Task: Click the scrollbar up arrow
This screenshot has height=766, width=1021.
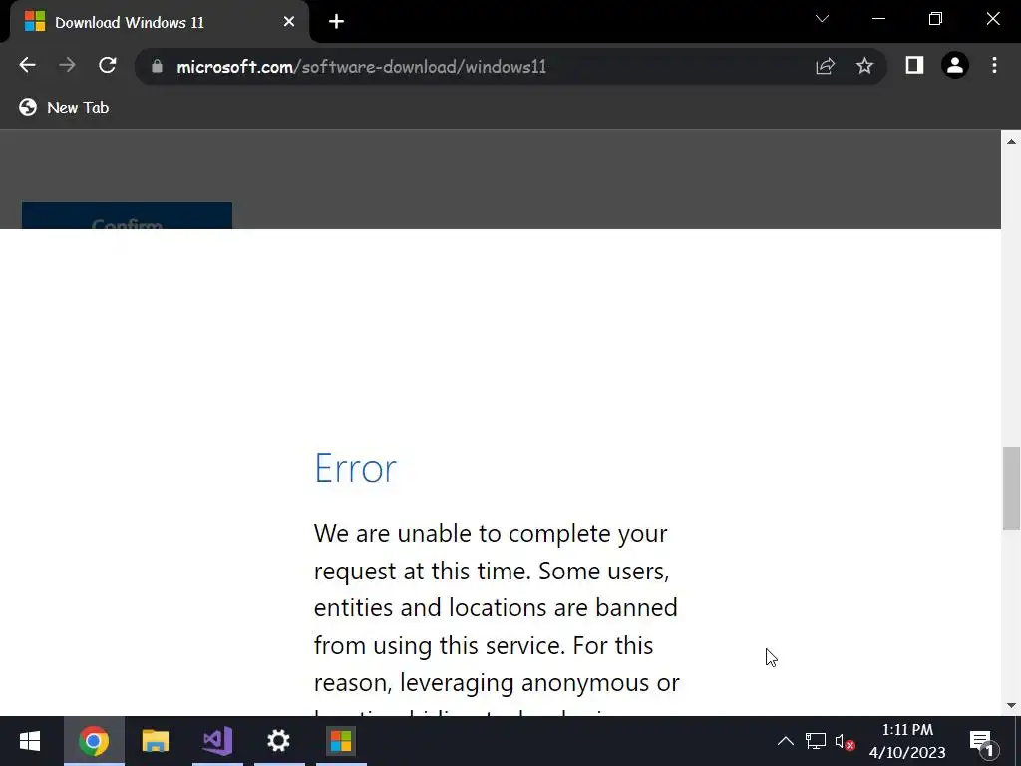Action: (1011, 141)
